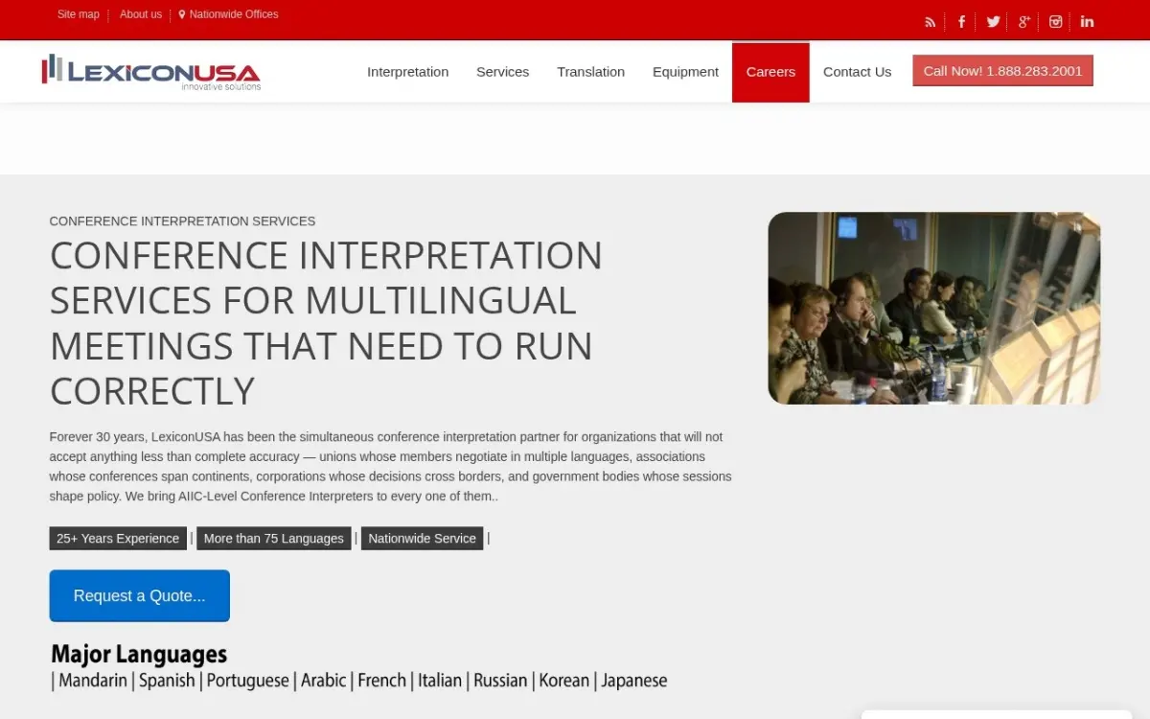Visit the Facebook page icon

[961, 22]
